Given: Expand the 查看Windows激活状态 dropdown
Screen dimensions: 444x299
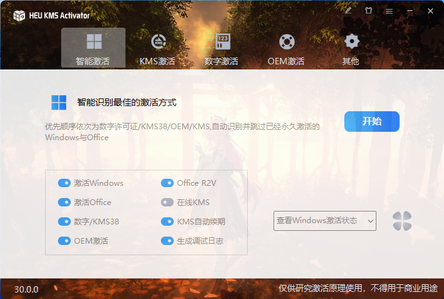Looking at the screenshot, I should click(x=325, y=221).
